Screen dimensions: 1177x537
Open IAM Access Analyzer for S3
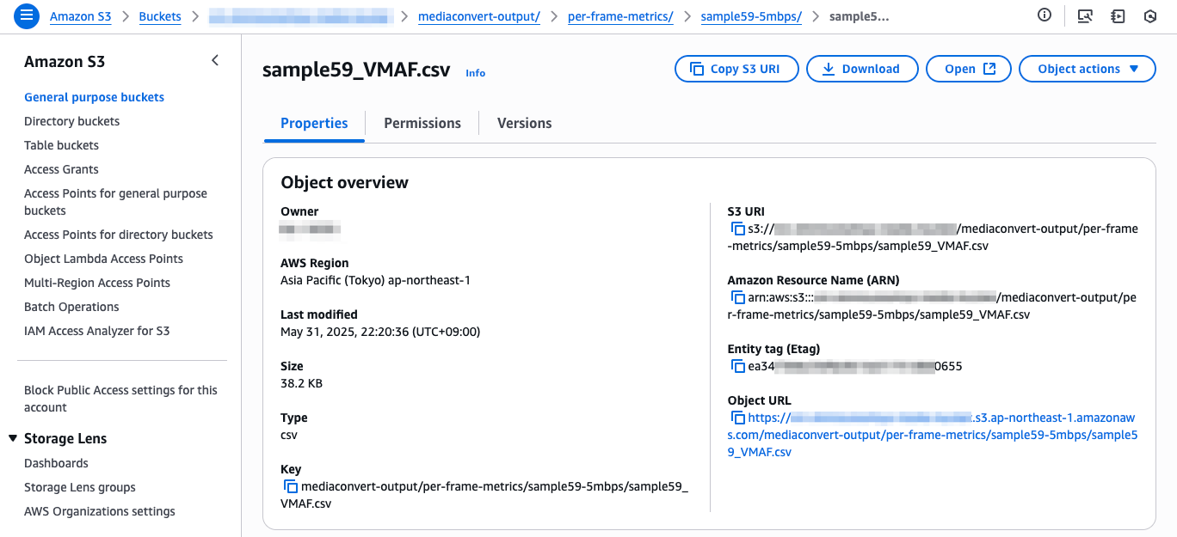point(96,331)
